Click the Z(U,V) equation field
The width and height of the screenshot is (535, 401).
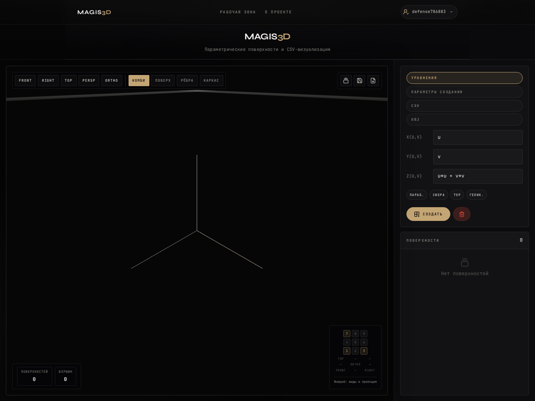[478, 176]
